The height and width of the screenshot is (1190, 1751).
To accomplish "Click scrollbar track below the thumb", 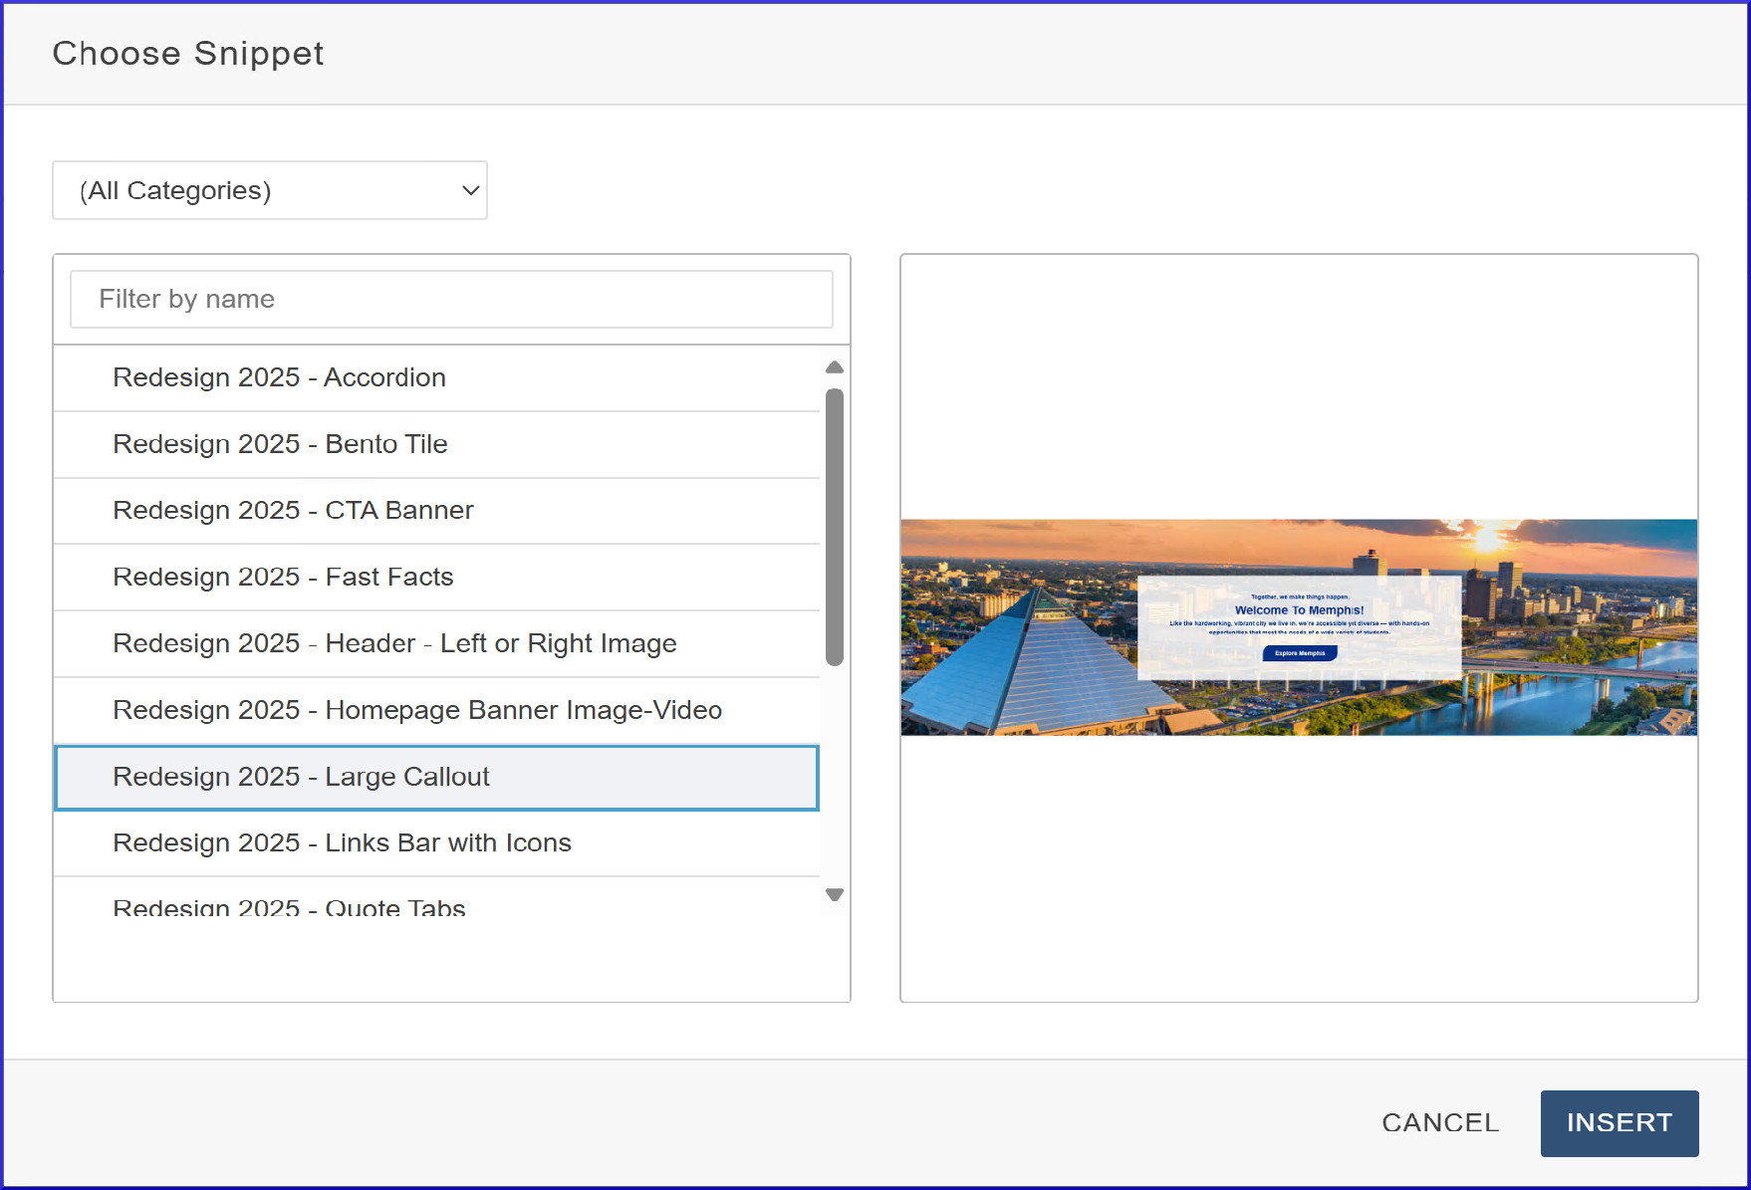I will click(835, 777).
